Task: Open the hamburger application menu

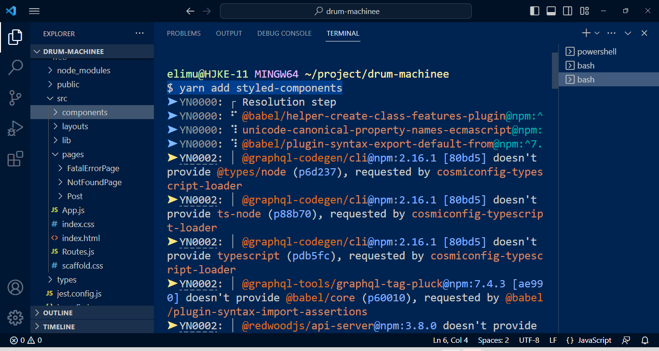Action: [34, 11]
